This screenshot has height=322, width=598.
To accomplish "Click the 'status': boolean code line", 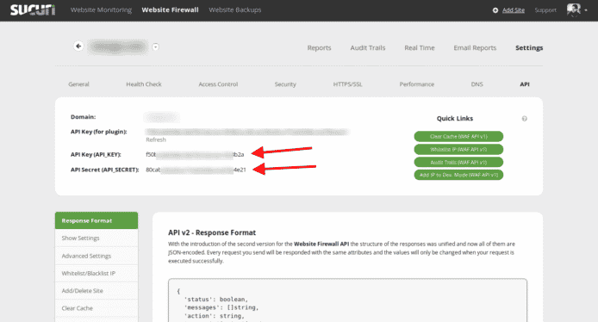I will 216,300.
